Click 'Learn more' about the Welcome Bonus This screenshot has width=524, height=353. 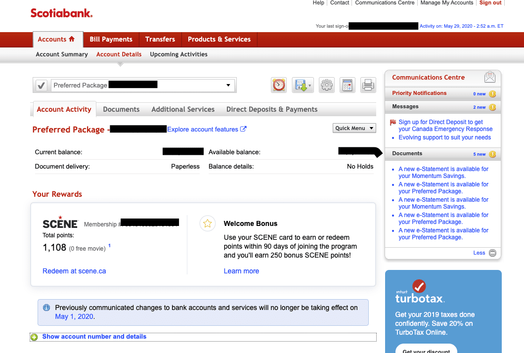pyautogui.click(x=241, y=271)
